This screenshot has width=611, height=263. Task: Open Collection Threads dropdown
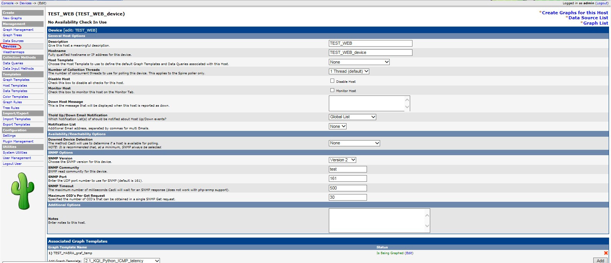[349, 71]
